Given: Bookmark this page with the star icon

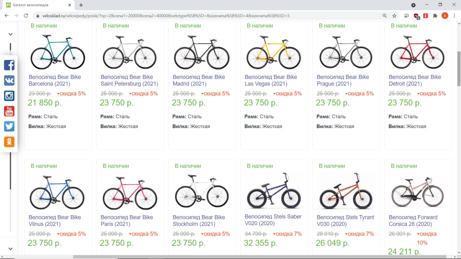Looking at the screenshot, I should 394,16.
